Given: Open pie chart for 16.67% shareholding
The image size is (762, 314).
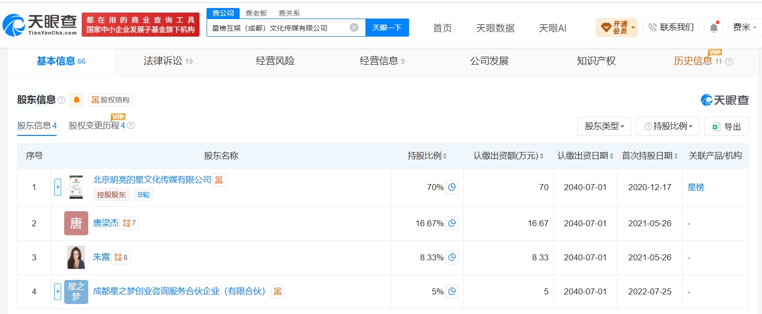Looking at the screenshot, I should [x=452, y=223].
